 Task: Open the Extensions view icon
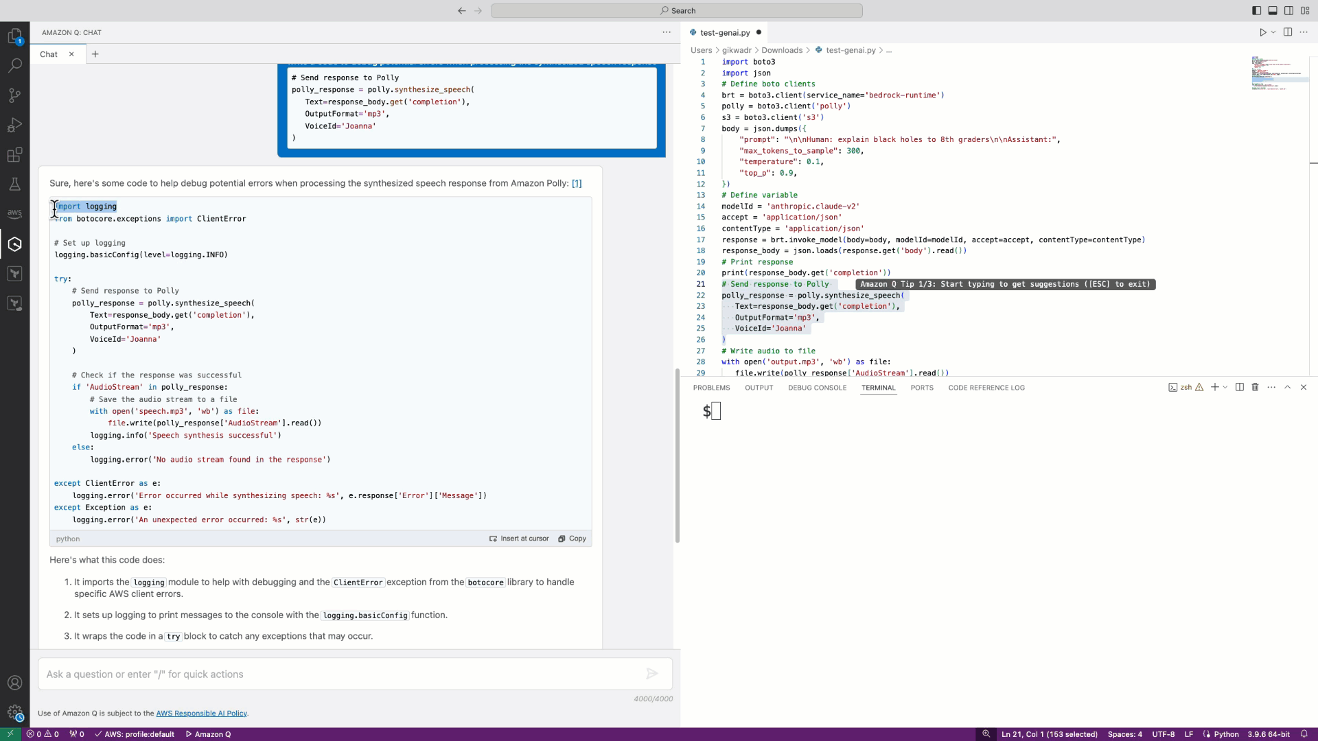pyautogui.click(x=15, y=154)
